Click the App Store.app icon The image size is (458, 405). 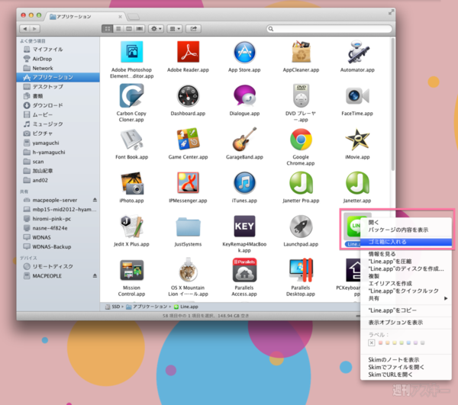click(244, 52)
